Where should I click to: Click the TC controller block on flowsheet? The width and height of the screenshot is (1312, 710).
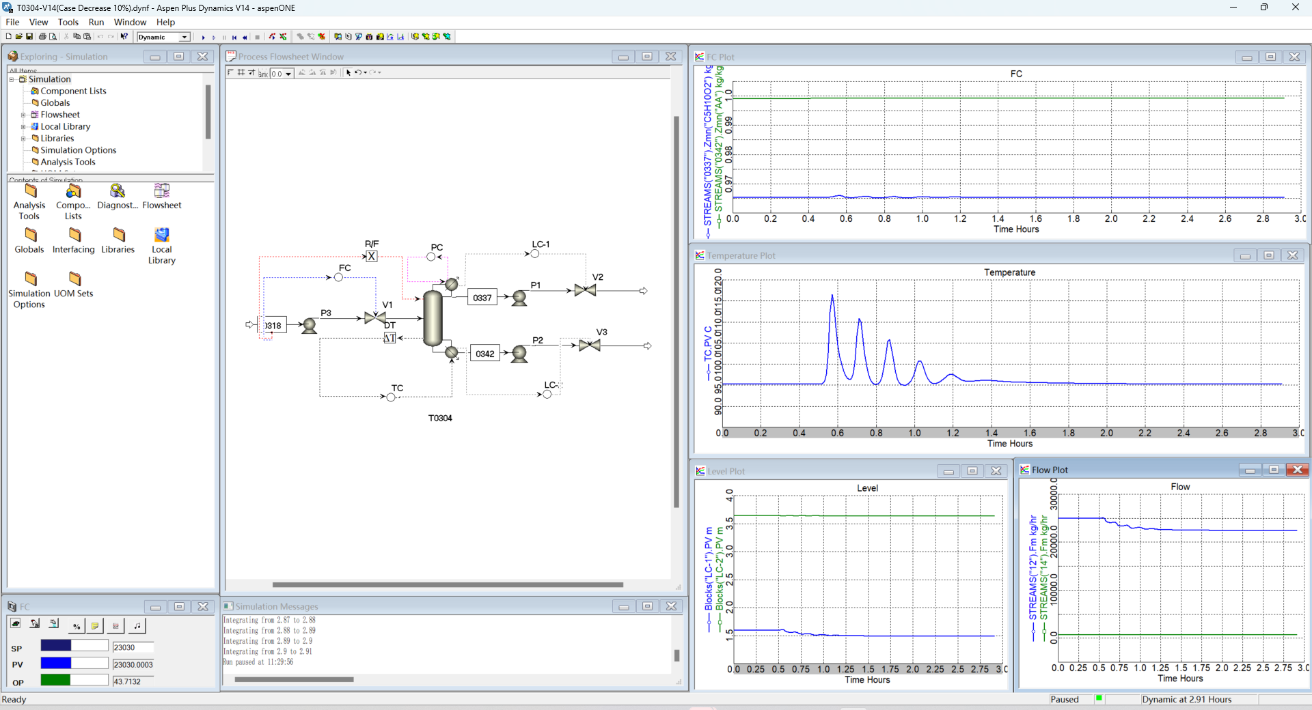(391, 397)
